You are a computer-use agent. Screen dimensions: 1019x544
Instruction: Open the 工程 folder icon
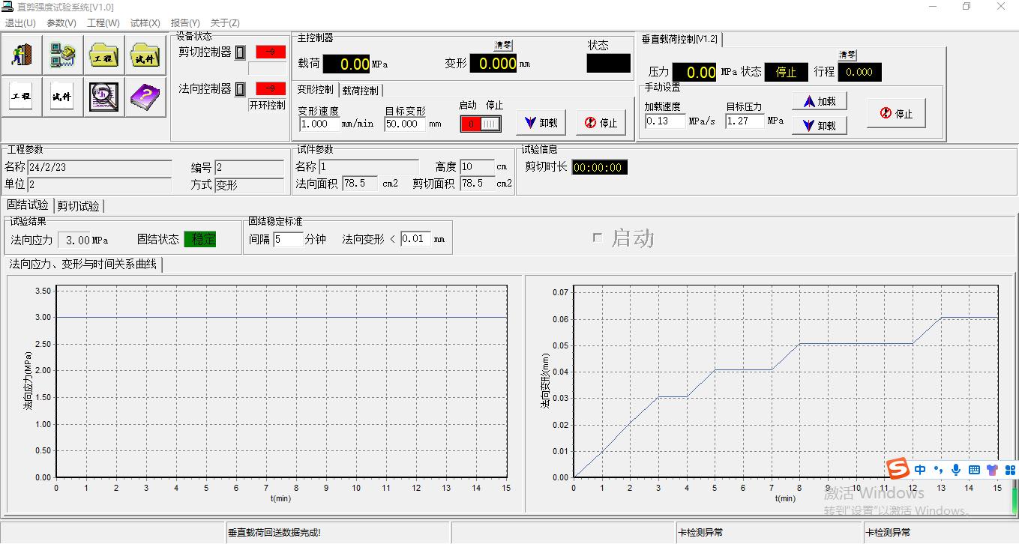coord(103,55)
